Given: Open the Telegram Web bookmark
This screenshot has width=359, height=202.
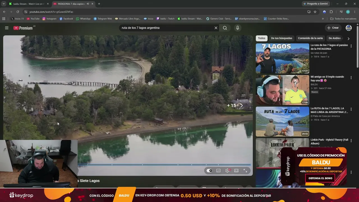Looking at the screenshot, I should coord(103,19).
